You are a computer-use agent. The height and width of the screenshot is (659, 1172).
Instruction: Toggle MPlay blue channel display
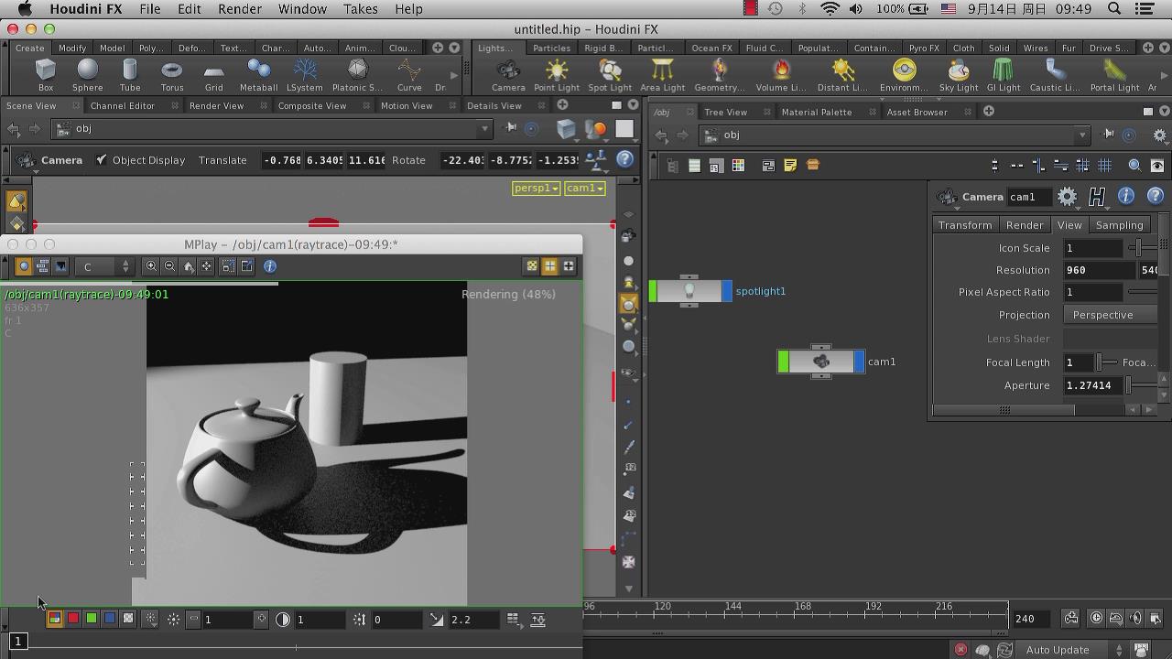point(110,619)
